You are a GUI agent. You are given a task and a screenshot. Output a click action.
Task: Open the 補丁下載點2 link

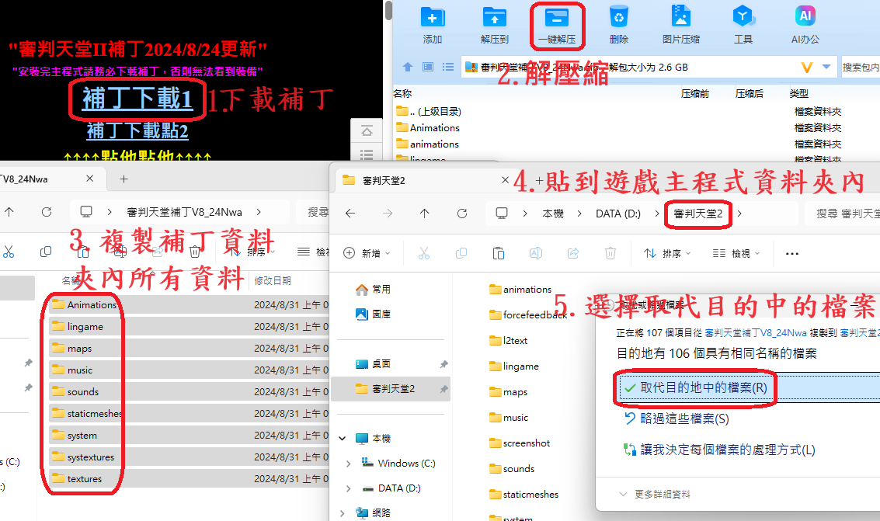(x=137, y=130)
